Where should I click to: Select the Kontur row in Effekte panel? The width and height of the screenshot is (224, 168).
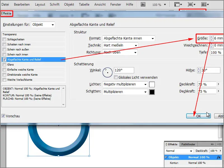coord(193,163)
